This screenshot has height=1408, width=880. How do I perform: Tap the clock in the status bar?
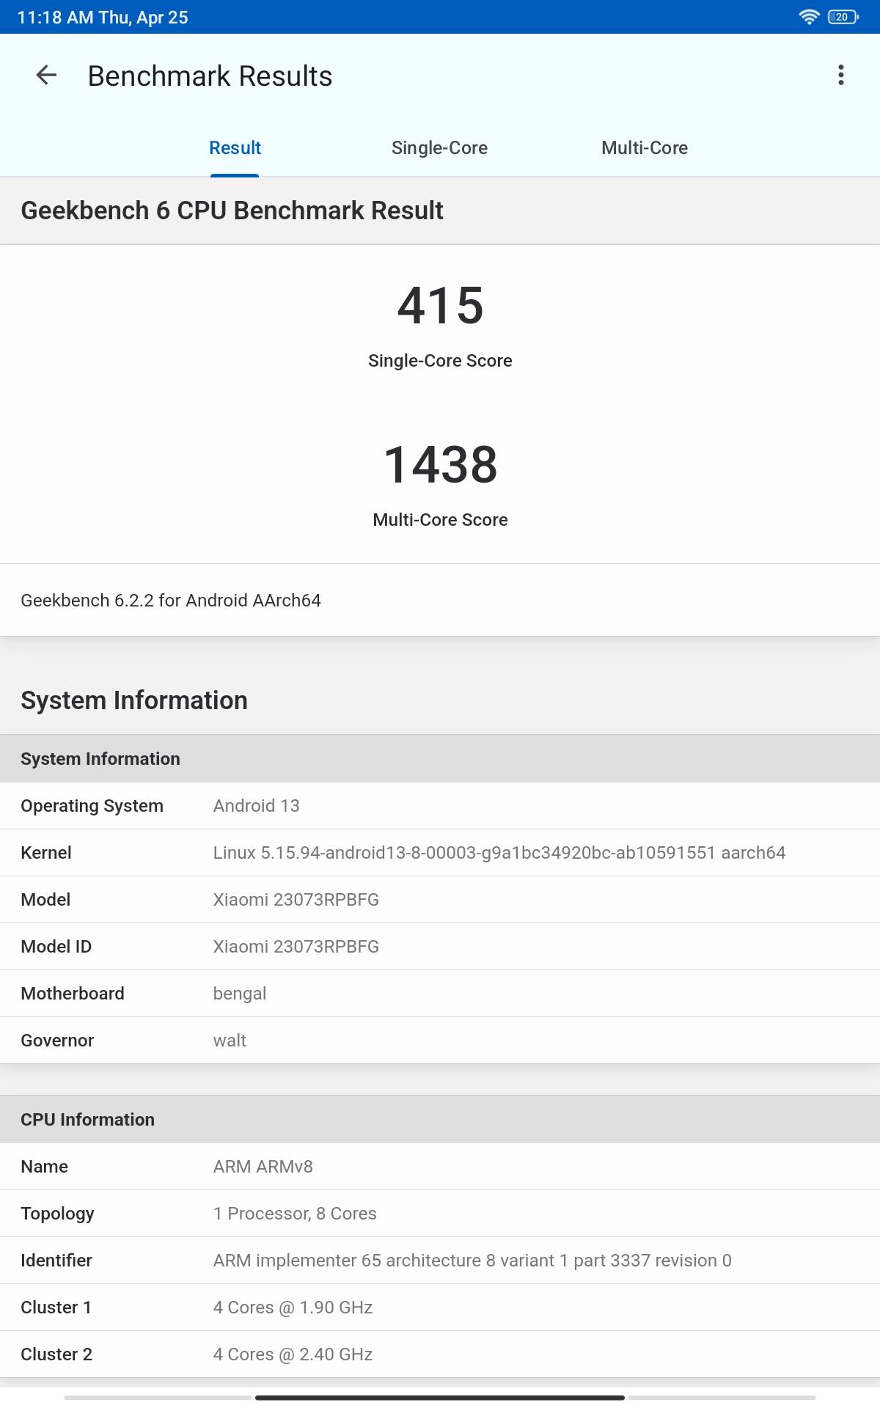(x=102, y=17)
